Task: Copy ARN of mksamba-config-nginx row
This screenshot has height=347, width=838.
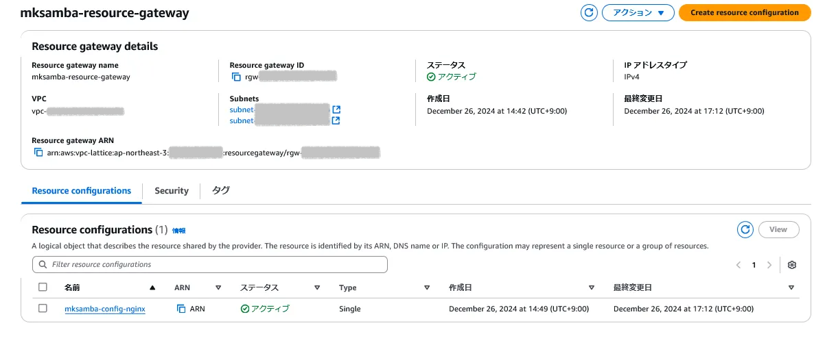Action: (x=181, y=309)
